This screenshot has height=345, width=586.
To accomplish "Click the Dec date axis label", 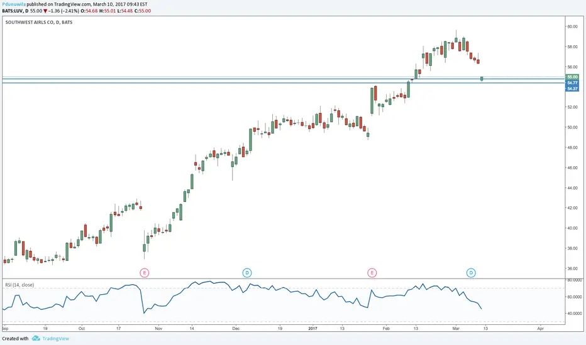I will click(x=235, y=329).
